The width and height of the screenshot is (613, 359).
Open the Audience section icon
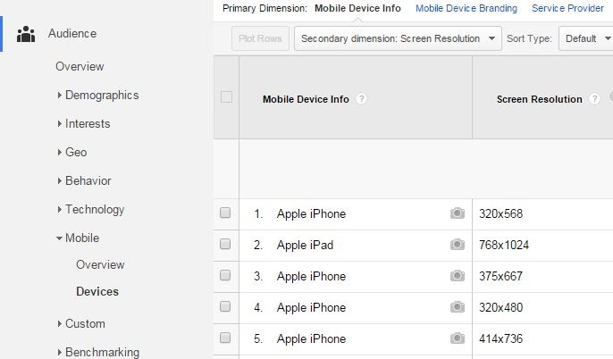26,34
